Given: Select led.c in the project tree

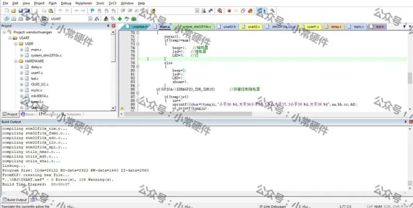Looking at the screenshot, I should coord(35,78).
